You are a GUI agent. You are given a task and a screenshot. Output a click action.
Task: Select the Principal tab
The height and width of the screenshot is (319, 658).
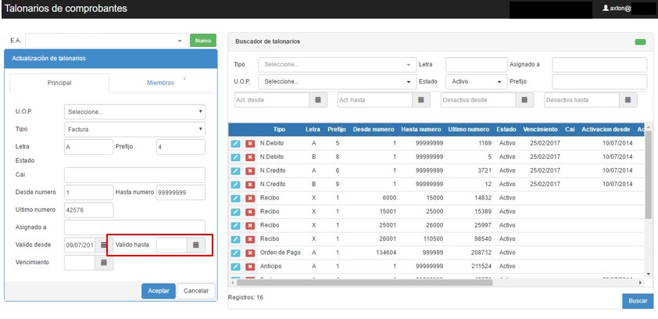59,83
